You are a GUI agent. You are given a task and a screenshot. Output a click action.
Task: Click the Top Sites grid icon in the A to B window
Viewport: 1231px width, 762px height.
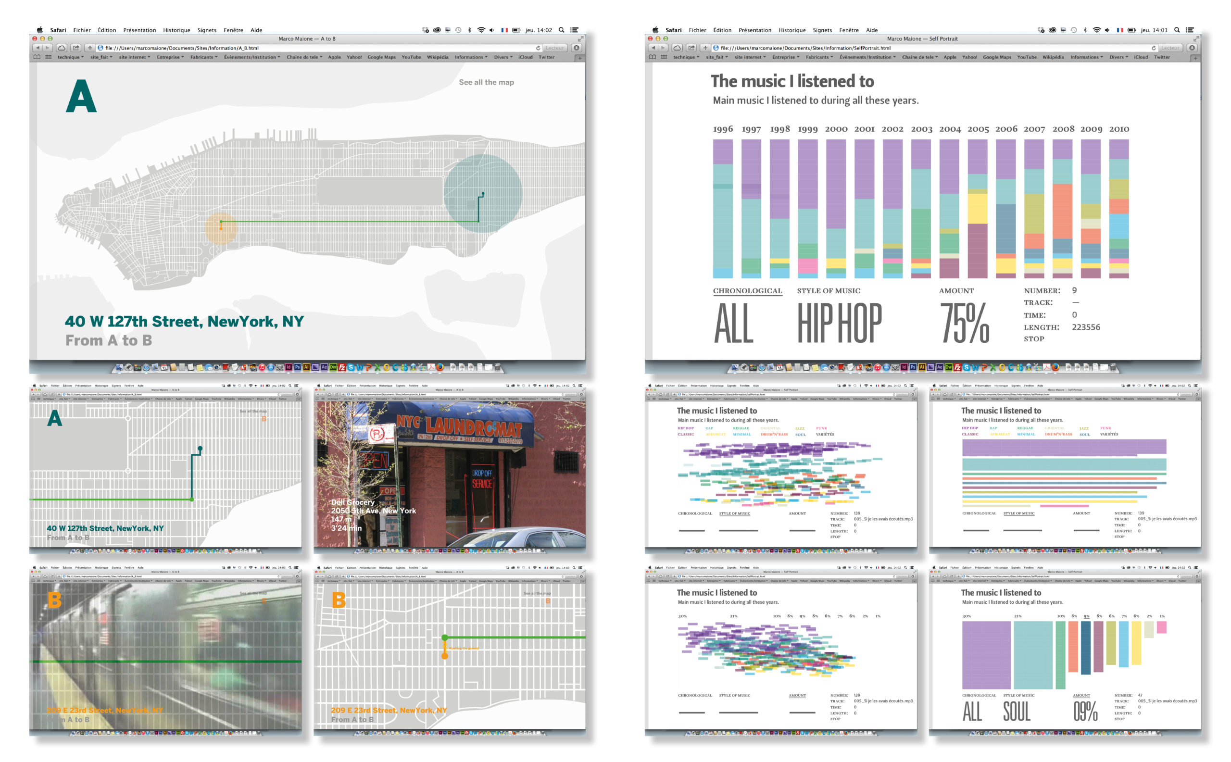click(49, 57)
